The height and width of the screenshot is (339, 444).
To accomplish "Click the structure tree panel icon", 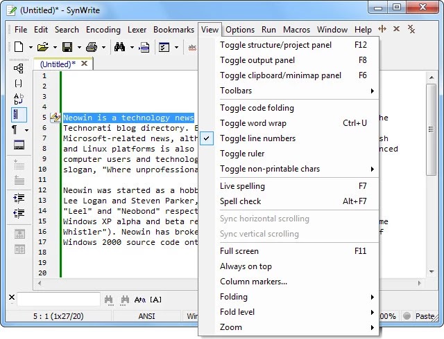I will pyautogui.click(x=19, y=68).
